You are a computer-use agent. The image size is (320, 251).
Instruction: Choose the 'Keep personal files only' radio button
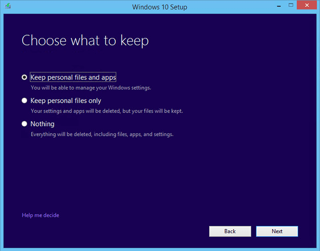(24, 100)
